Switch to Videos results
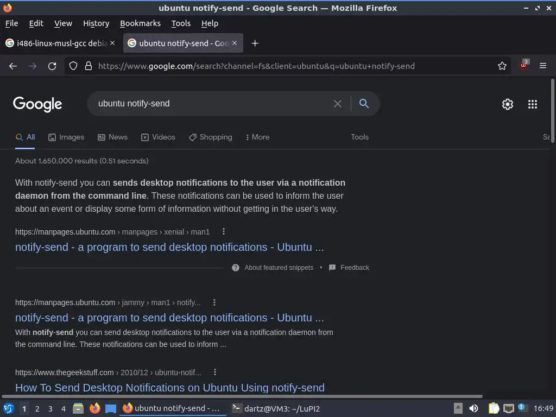 click(x=158, y=137)
